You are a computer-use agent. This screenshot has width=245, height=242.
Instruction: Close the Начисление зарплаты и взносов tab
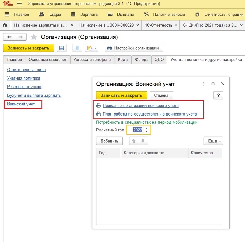click(72, 25)
